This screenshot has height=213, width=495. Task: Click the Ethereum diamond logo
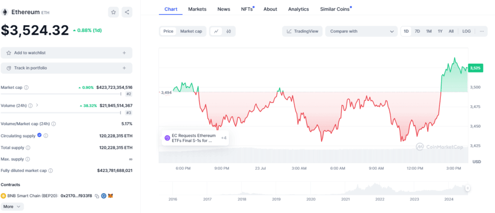click(x=4, y=12)
